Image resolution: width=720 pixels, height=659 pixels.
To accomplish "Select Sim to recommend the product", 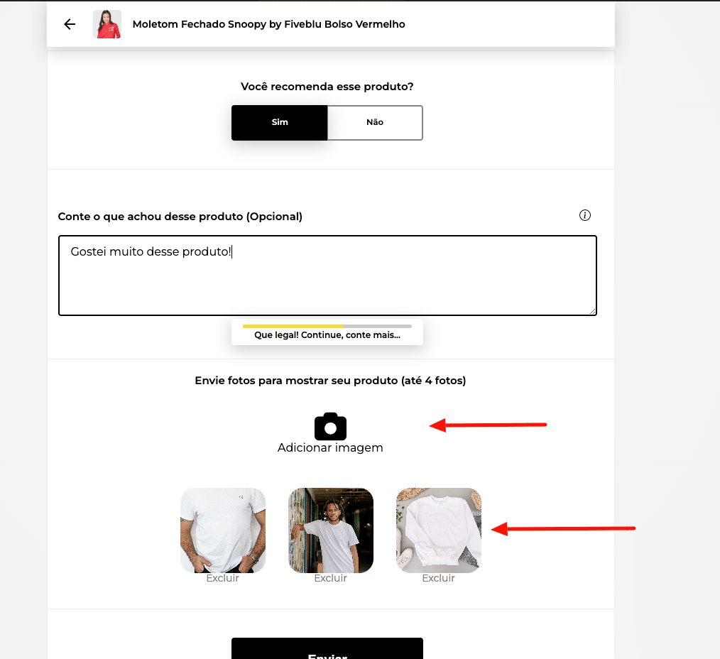I will coord(279,123).
